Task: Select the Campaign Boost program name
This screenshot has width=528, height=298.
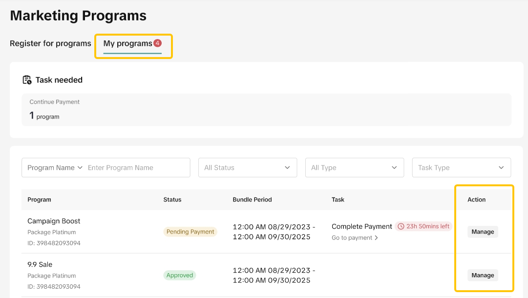Action: pos(54,221)
